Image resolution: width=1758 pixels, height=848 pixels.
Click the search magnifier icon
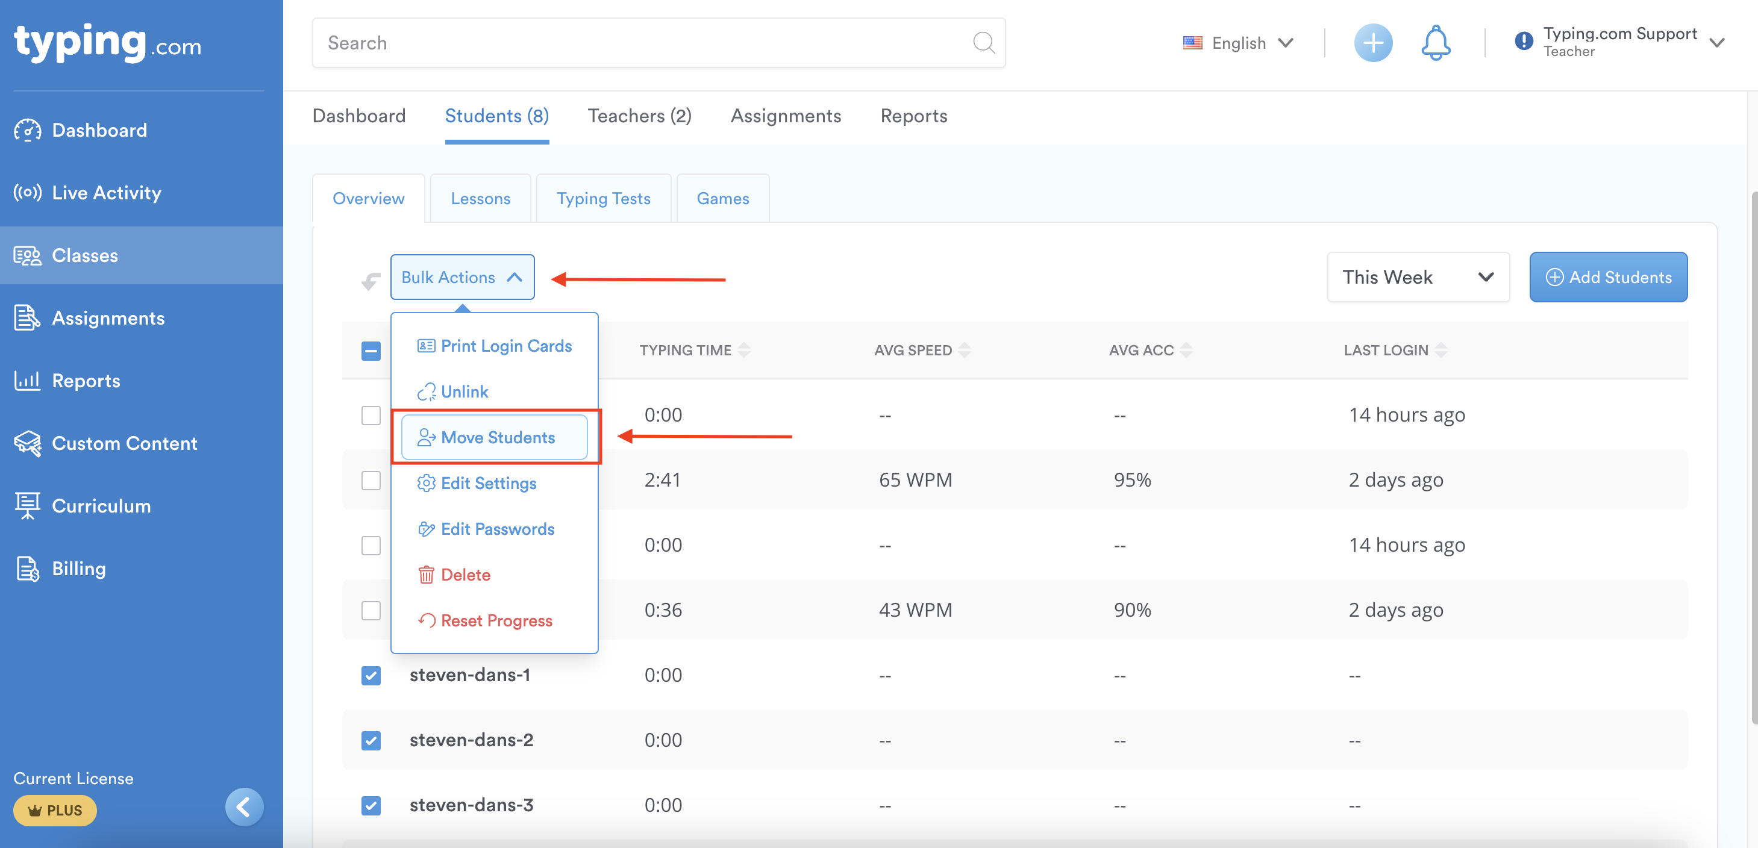tap(983, 43)
